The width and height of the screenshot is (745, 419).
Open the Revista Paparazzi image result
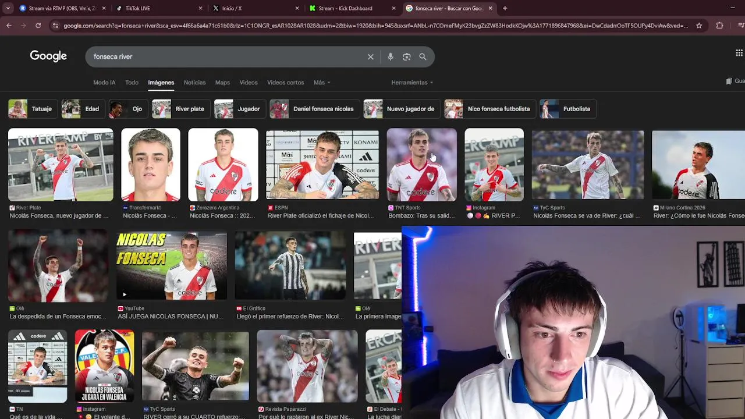click(x=307, y=366)
